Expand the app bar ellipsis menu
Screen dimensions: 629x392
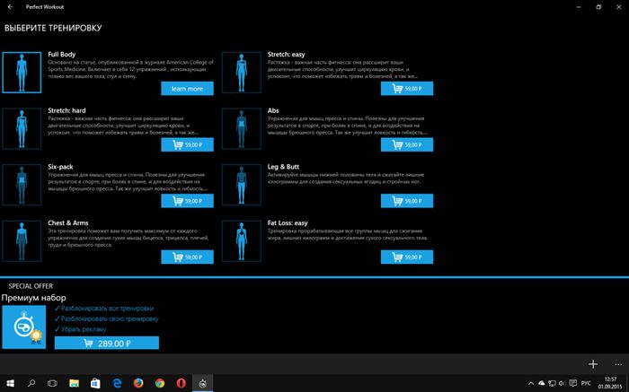click(x=617, y=364)
